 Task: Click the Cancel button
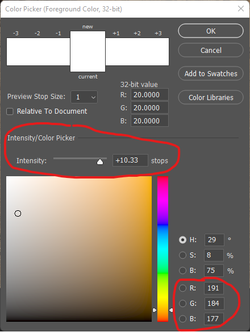click(211, 50)
